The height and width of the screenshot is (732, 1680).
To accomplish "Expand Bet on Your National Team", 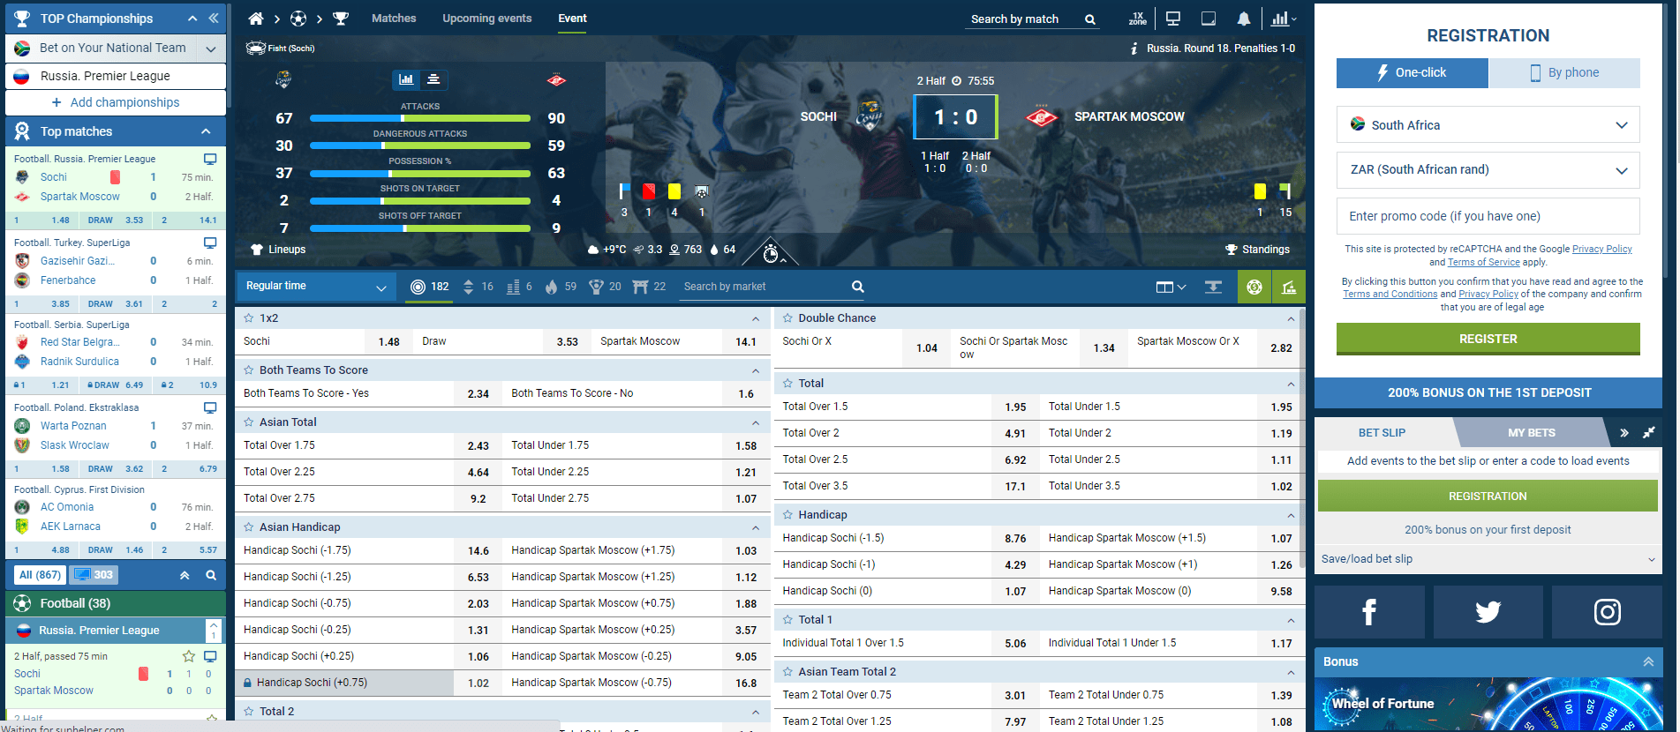I will coord(211,49).
